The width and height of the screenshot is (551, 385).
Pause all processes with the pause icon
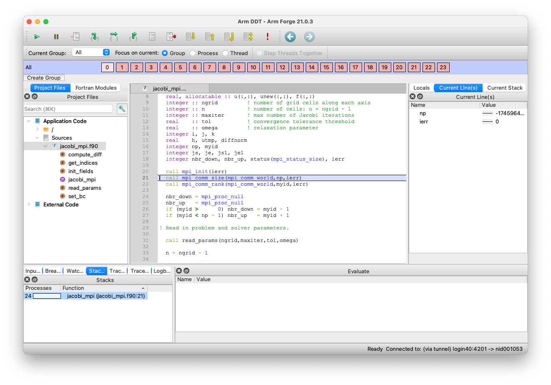click(56, 37)
